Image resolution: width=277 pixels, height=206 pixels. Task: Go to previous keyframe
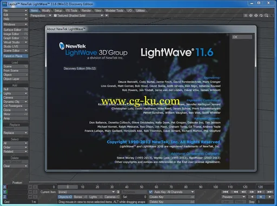click(x=234, y=192)
